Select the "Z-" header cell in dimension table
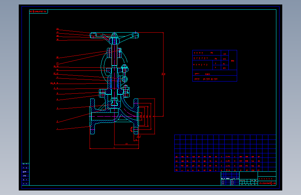The height and width of the screenshot is (195, 301). coord(228,170)
